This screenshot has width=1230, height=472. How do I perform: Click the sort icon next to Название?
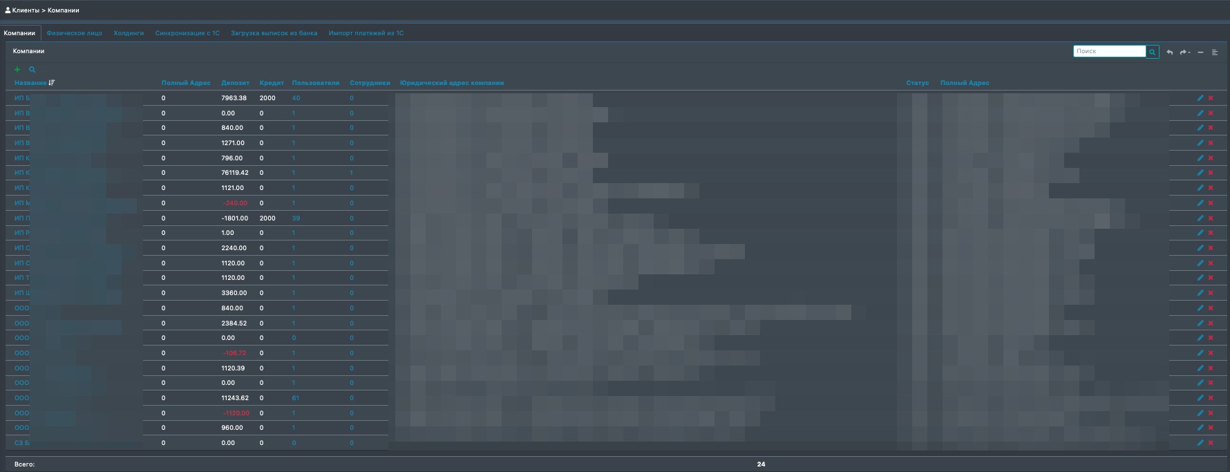click(x=52, y=83)
